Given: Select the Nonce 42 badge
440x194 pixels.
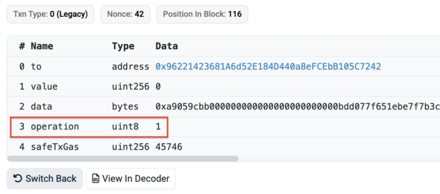Looking at the screenshot, I should (125, 14).
